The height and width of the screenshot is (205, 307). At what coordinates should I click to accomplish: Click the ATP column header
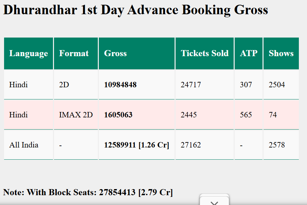[x=248, y=53]
